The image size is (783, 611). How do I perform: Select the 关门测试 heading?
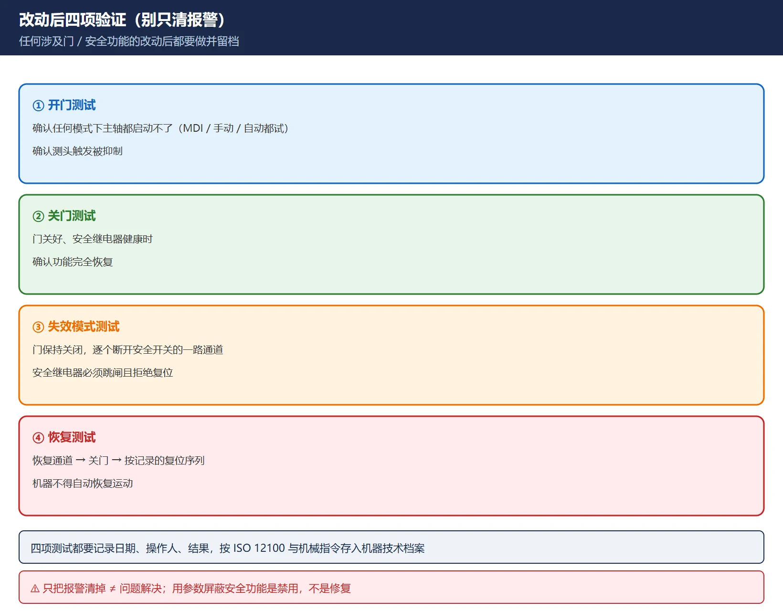coord(72,216)
